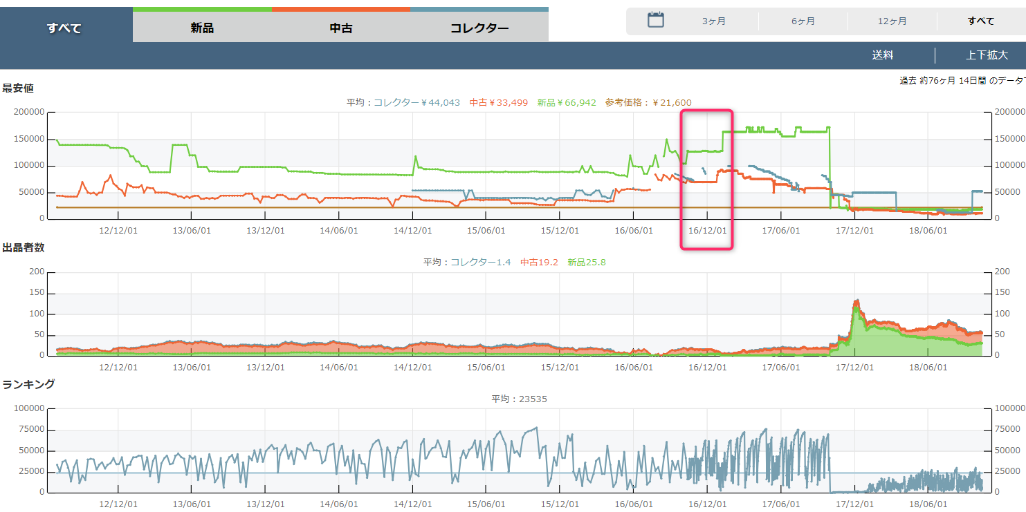This screenshot has height=512, width=1026.
Task: Click 中古19.2 in seller count legend
Action: (x=539, y=262)
